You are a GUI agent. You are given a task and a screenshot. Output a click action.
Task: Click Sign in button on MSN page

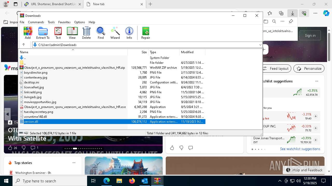coord(310,35)
